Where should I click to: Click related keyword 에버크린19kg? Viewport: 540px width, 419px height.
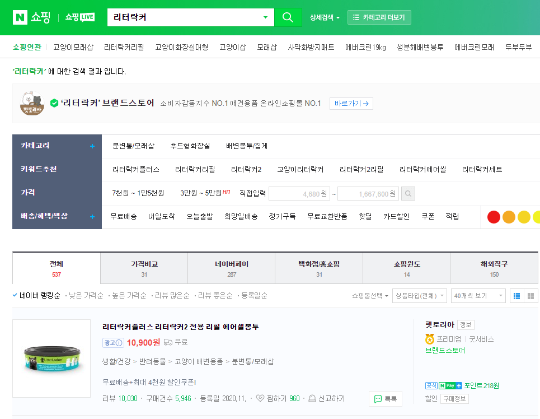click(x=365, y=47)
